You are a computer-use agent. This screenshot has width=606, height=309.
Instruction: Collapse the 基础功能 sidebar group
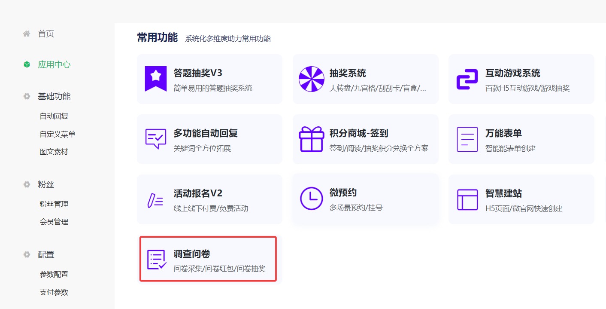coord(54,97)
